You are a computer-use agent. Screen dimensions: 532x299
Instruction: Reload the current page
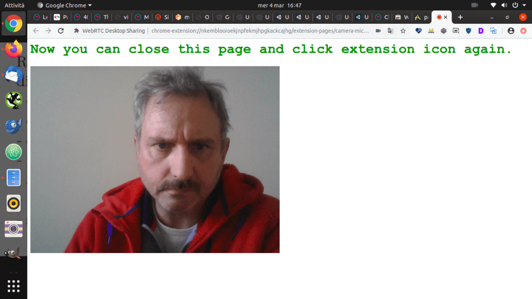[x=60, y=31]
